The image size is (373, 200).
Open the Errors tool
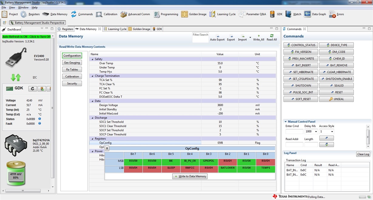pos(336,14)
